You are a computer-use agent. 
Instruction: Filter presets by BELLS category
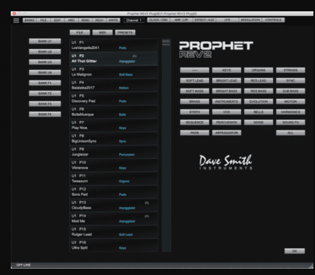click(x=258, y=112)
